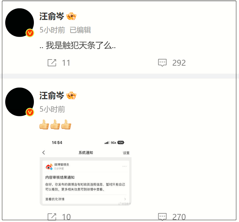Open the first post author's profile avatar
This screenshot has height=222, width=239.
[x=19, y=23]
